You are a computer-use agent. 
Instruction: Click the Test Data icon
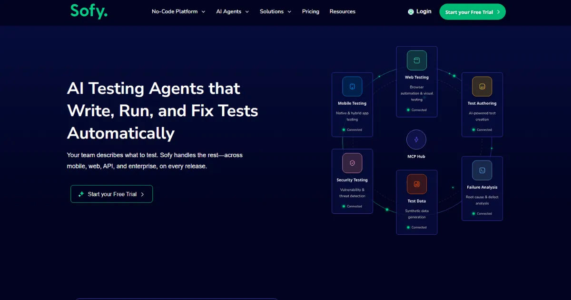tap(417, 184)
